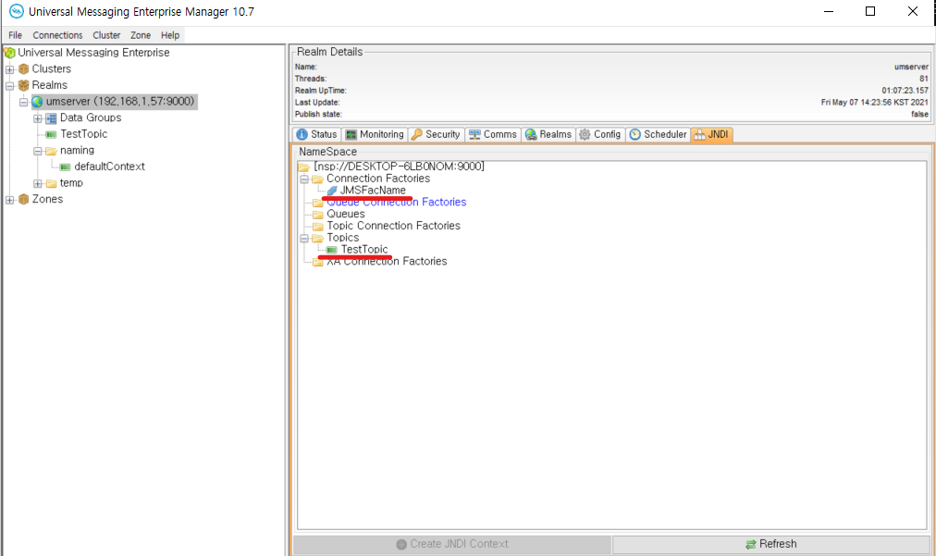Open the Monitoring tab
This screenshot has width=936, height=556.
pos(375,134)
